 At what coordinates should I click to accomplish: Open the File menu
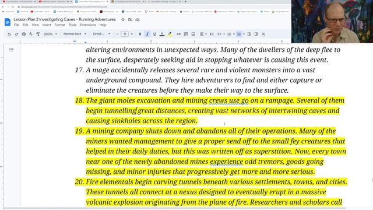[16, 25]
